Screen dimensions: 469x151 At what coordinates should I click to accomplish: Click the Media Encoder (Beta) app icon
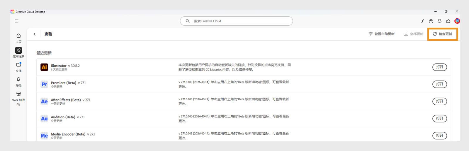click(x=44, y=136)
